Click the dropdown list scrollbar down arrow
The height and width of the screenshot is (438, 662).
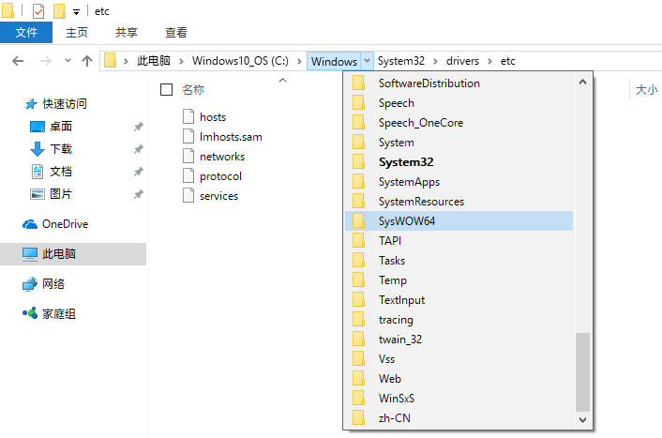[583, 420]
